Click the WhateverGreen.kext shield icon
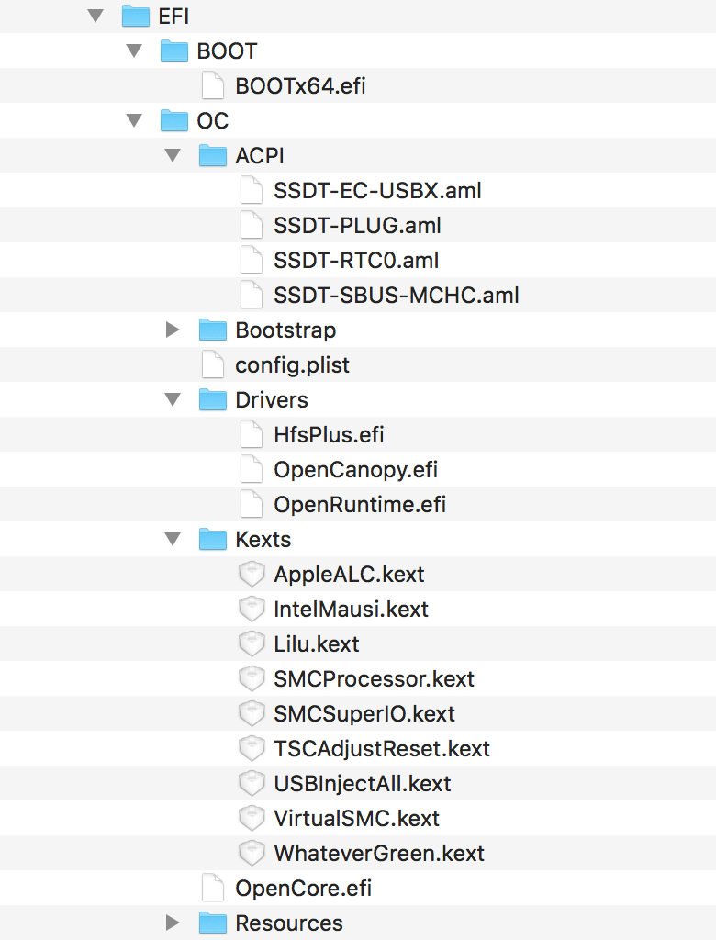 click(x=251, y=853)
